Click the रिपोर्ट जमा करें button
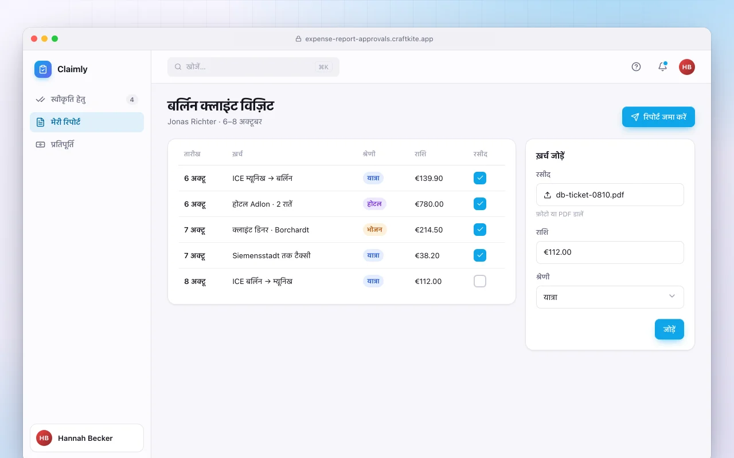This screenshot has width=734, height=458. (658, 117)
